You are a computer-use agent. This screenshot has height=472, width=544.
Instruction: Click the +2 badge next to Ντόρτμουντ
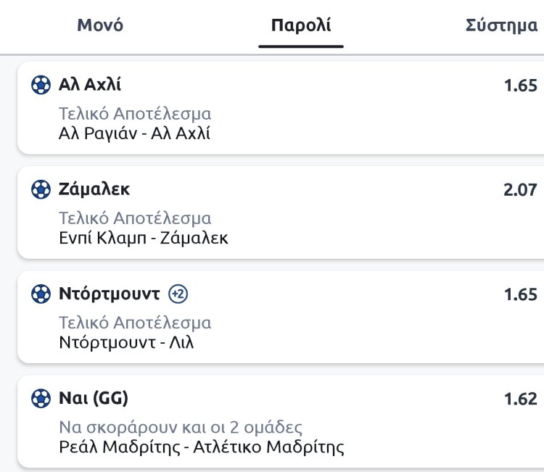178,294
